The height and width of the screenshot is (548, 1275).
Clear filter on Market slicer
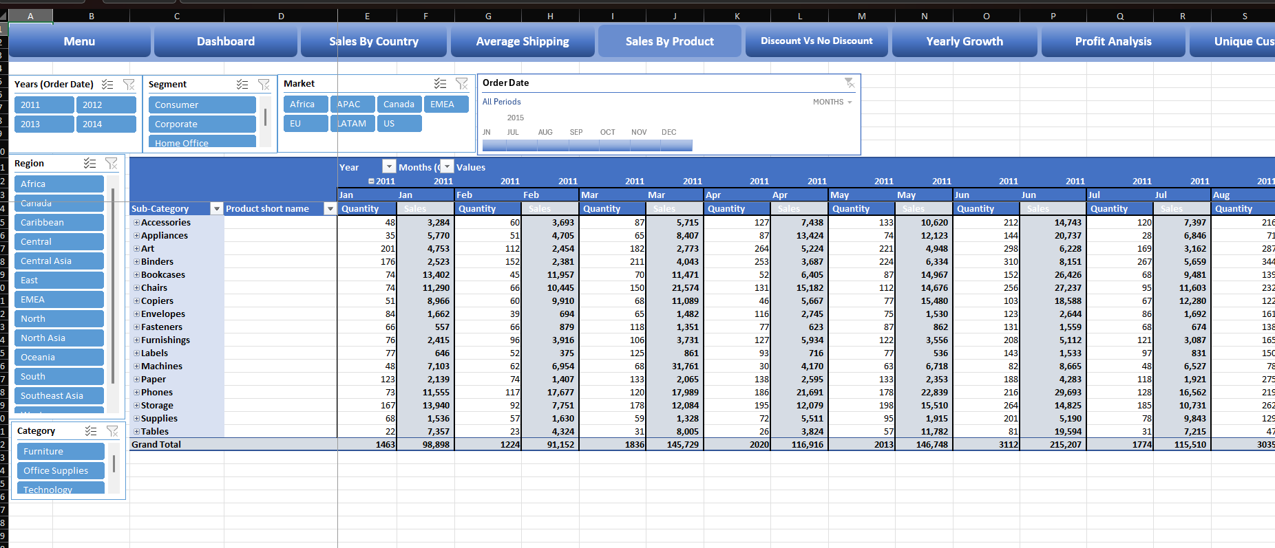(462, 83)
